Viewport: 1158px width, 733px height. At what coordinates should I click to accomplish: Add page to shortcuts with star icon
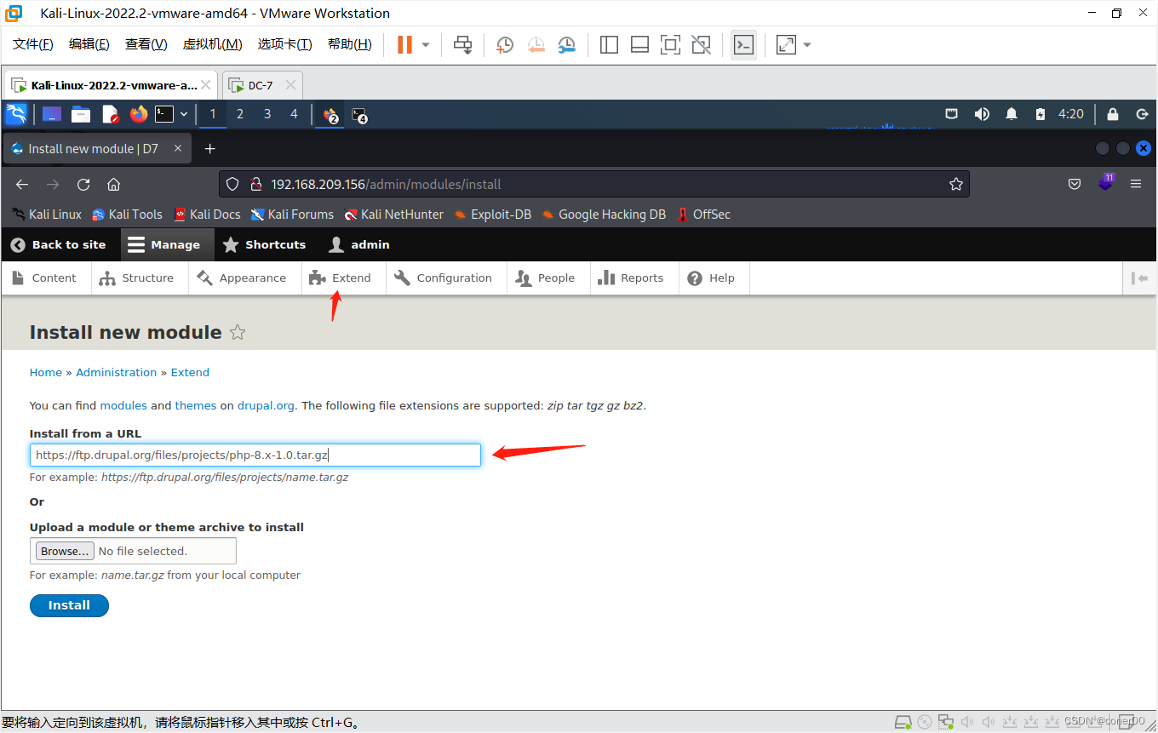pyautogui.click(x=238, y=333)
